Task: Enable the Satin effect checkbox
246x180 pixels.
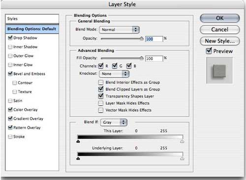Action: point(10,101)
